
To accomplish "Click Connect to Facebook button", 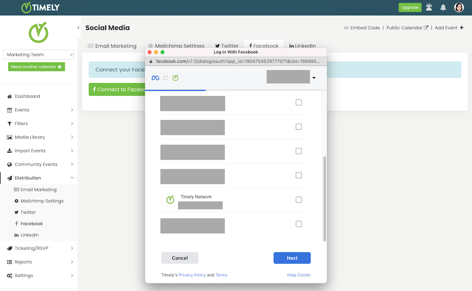I will (x=117, y=89).
